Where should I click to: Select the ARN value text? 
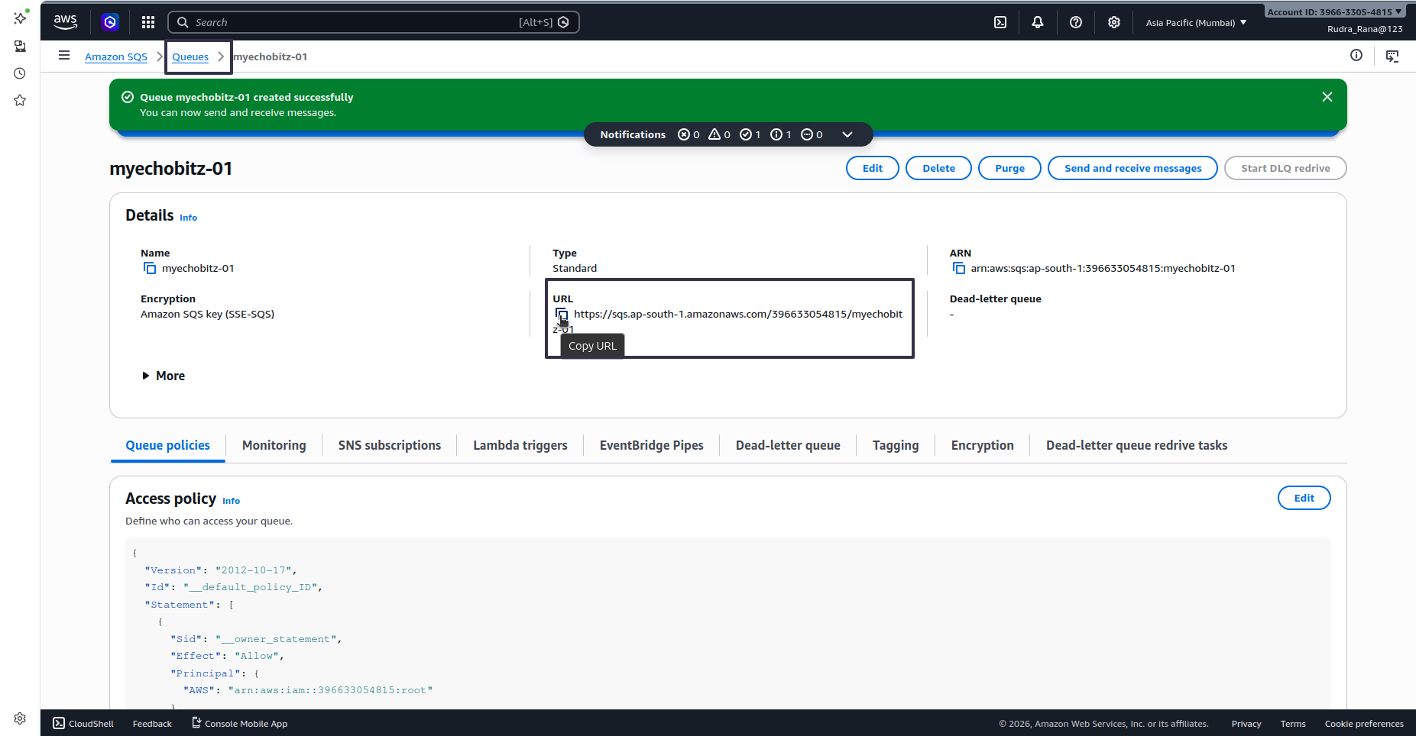[x=1103, y=268]
